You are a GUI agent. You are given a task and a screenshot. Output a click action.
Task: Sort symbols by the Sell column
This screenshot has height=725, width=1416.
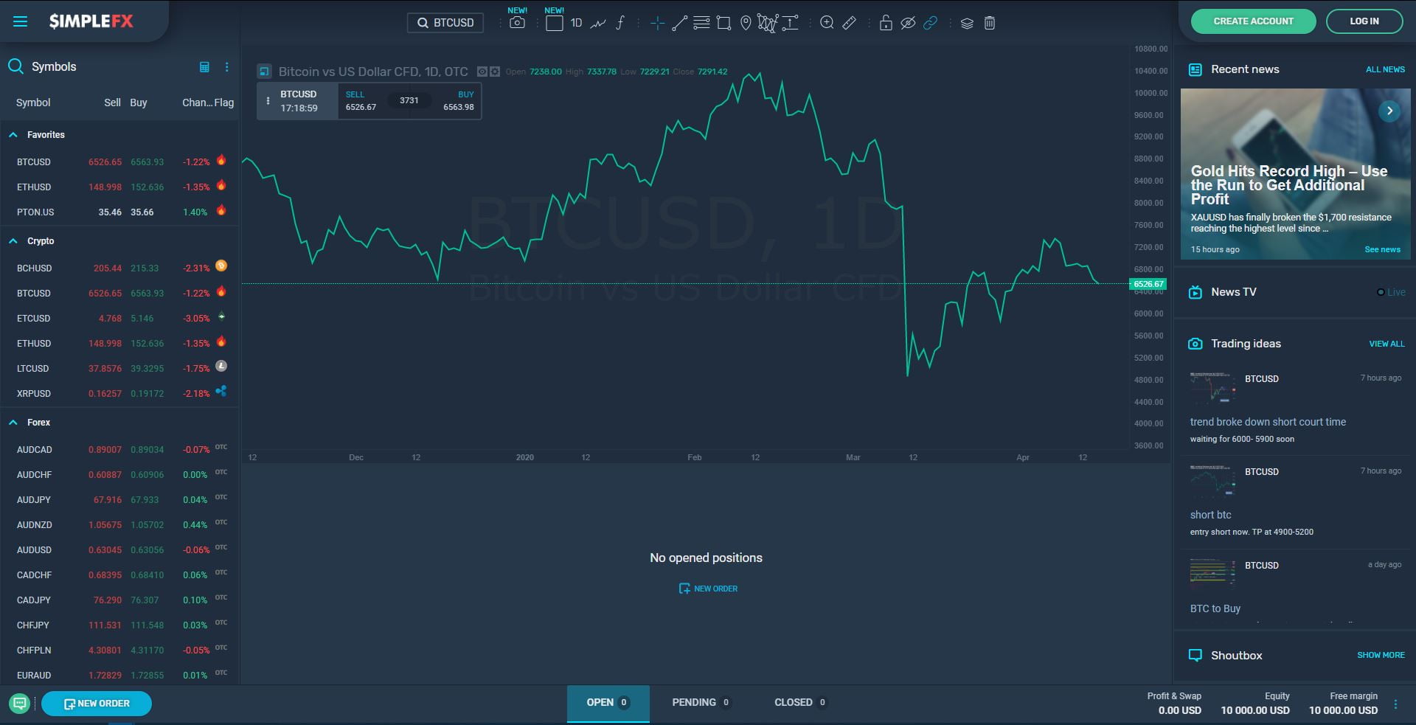[112, 103]
